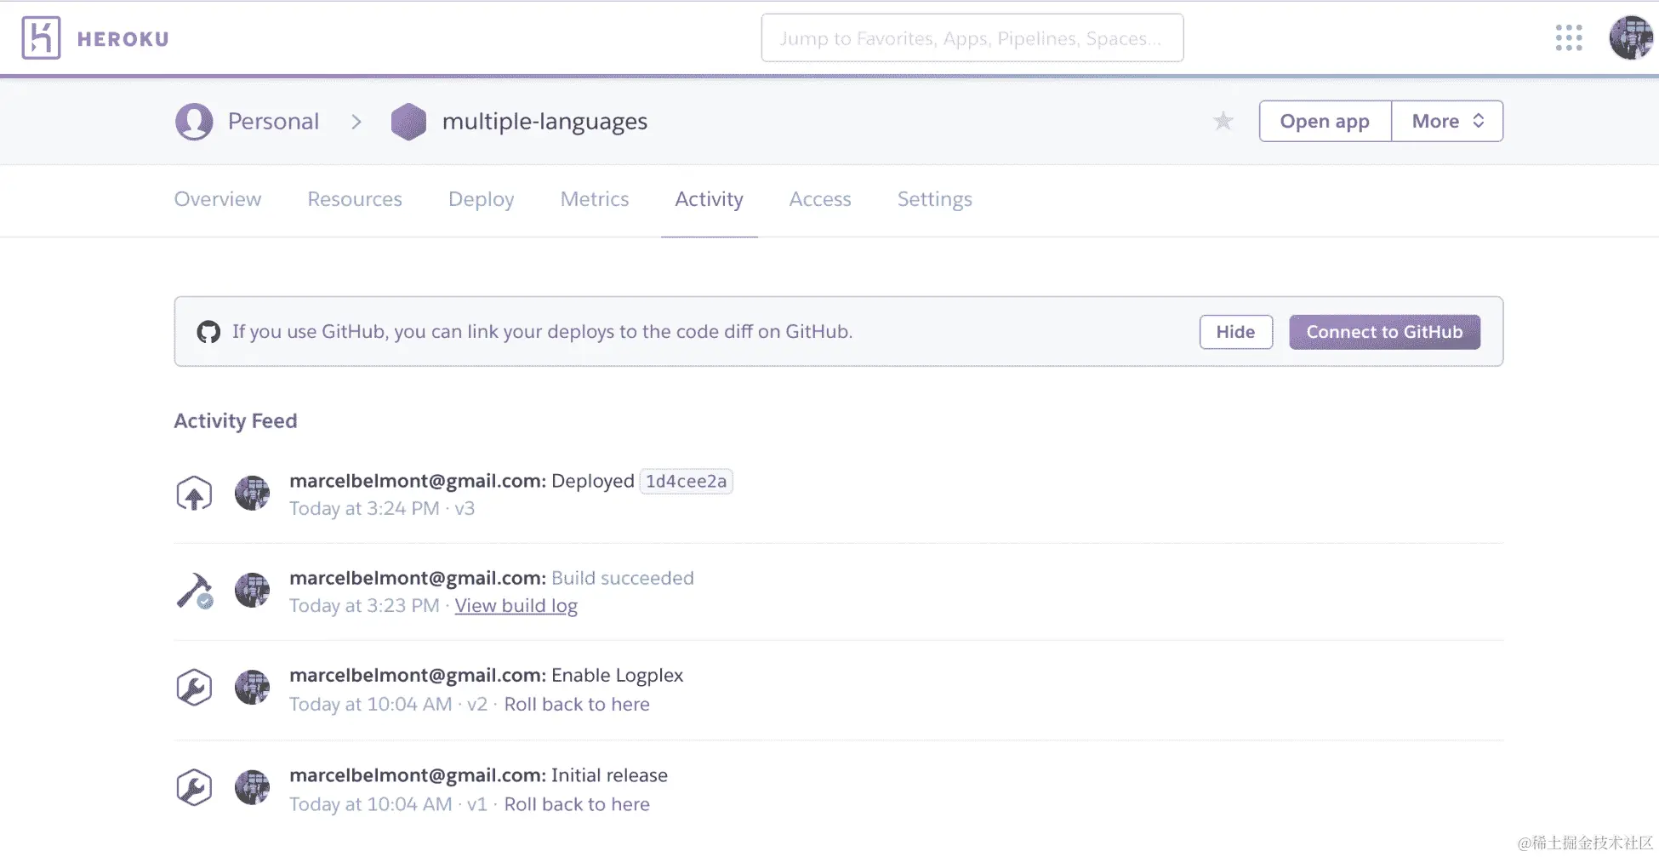Expand the More dropdown menu
Viewport: 1659px width, 857px height.
(x=1447, y=121)
